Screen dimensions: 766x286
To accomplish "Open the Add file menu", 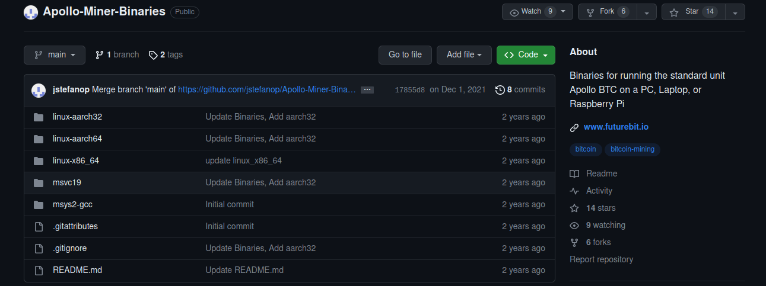I will tap(464, 55).
